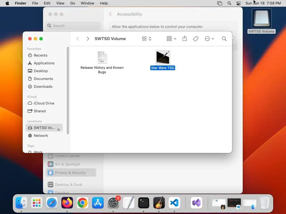Restore the minimized Visual Studio Code window thumbnail
This screenshot has height=214, width=286.
coord(234,203)
